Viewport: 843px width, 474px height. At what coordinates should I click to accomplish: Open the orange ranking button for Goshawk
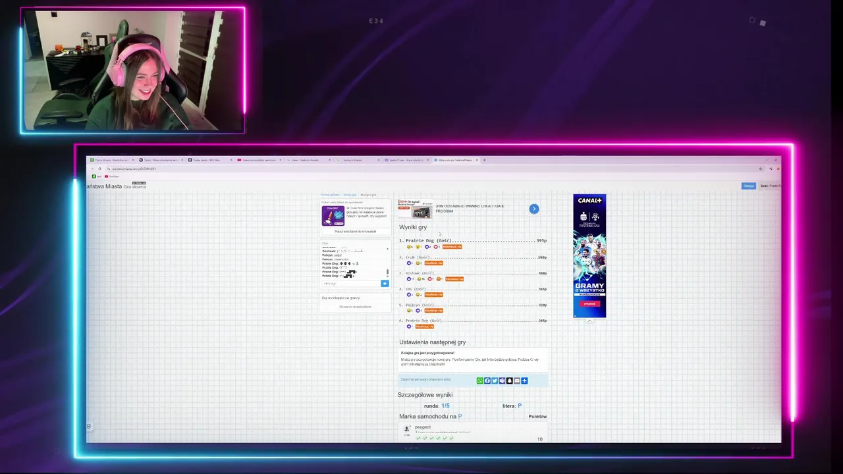[x=454, y=279]
